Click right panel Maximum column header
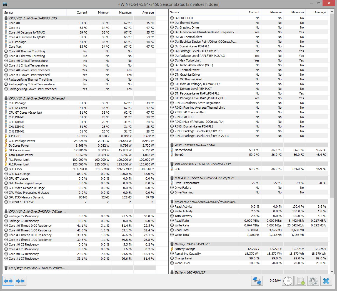Viewport: 337px width, 291px height. [x=294, y=12]
